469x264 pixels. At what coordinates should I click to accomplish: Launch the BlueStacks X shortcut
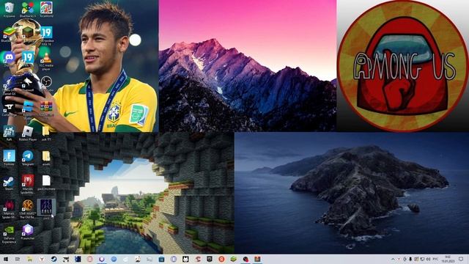click(28, 8)
